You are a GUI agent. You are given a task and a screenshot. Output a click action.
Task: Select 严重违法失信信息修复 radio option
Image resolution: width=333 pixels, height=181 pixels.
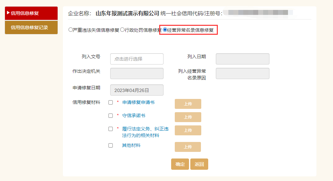coord(71,30)
